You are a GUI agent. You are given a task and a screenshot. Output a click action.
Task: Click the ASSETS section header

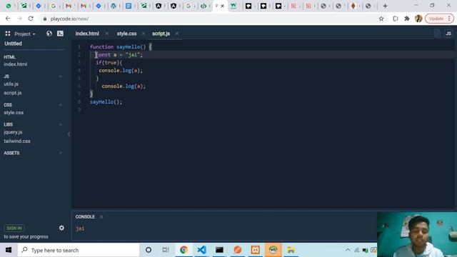(11, 153)
